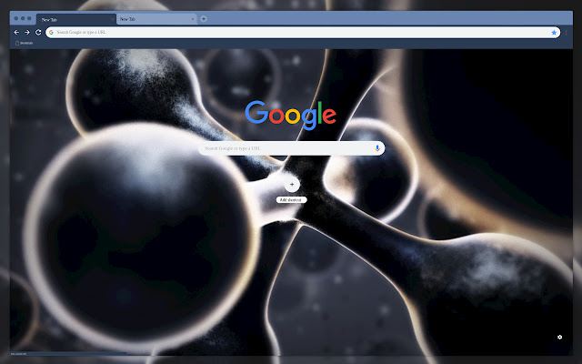
Task: Open the Bookmark item in bookmarks bar
Action: tap(24, 43)
